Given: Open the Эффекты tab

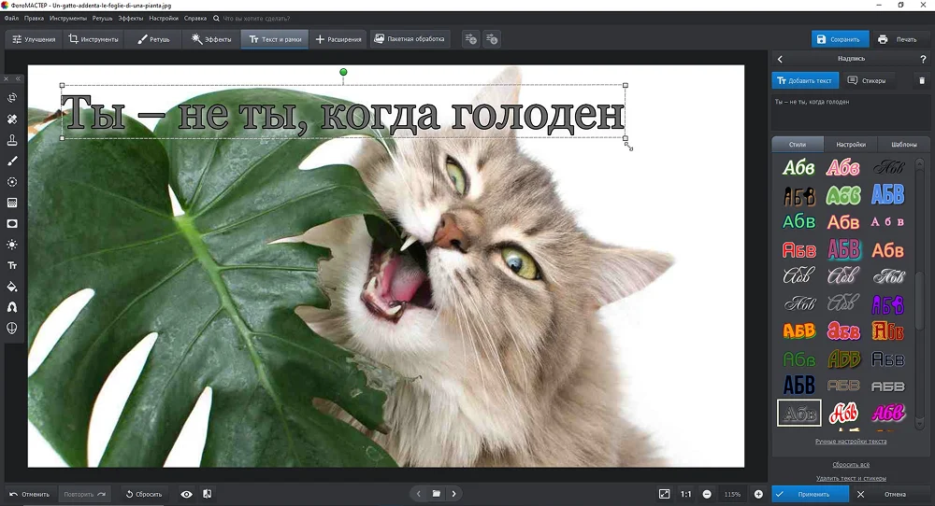Looking at the screenshot, I should pos(211,39).
